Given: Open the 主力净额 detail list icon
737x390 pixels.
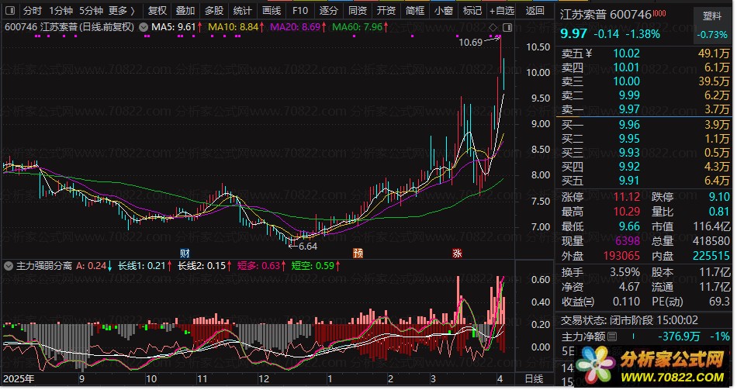Looking at the screenshot, I should coord(612,337).
